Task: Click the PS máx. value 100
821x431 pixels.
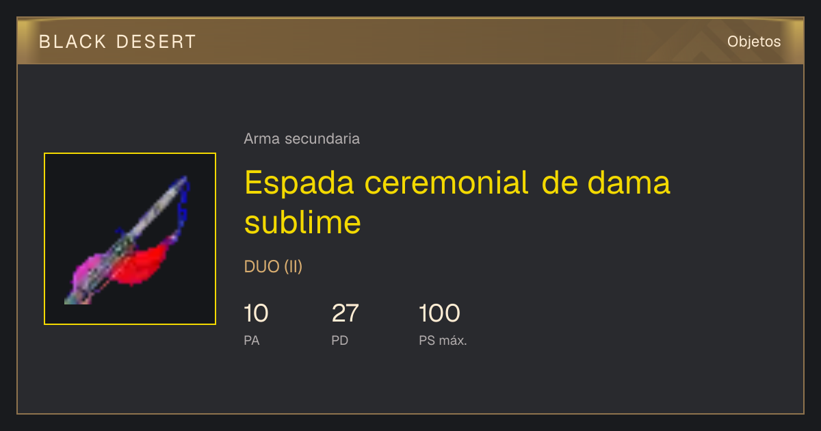Action: 439,313
